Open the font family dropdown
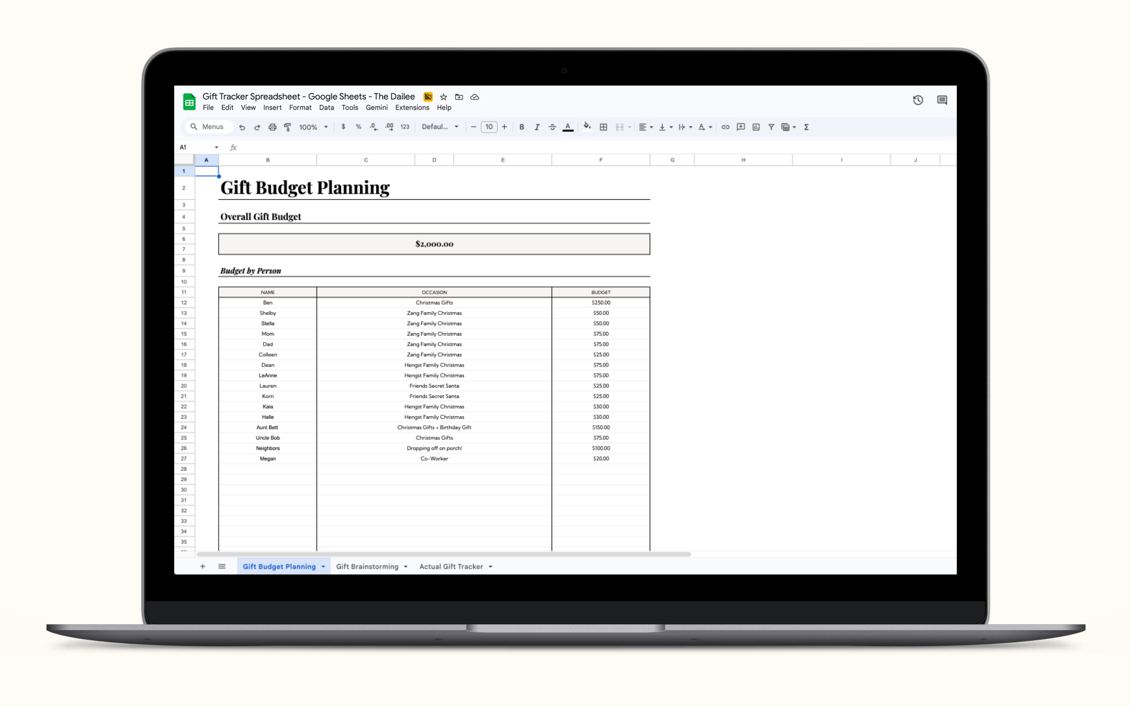Viewport: 1130px width, 706px height. (440, 127)
